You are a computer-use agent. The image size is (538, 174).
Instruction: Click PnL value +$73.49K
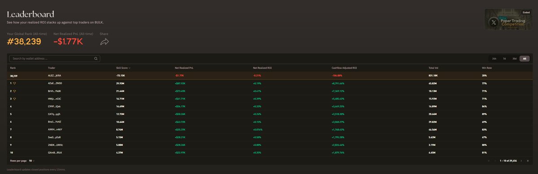180,91
